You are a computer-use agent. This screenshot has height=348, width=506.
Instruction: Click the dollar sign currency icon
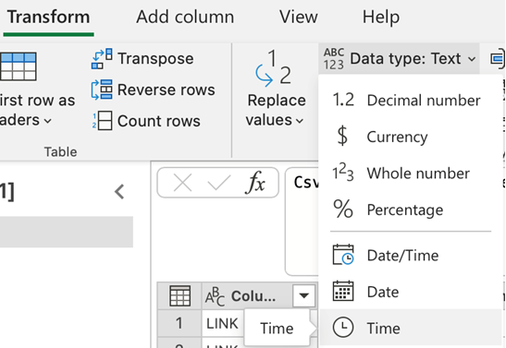tap(342, 136)
